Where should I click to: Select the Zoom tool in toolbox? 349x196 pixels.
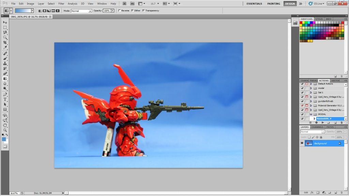5,130
